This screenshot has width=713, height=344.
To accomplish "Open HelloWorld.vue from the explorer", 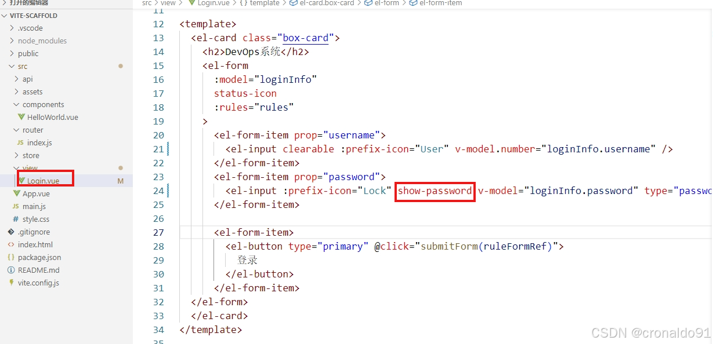I will pyautogui.click(x=53, y=117).
